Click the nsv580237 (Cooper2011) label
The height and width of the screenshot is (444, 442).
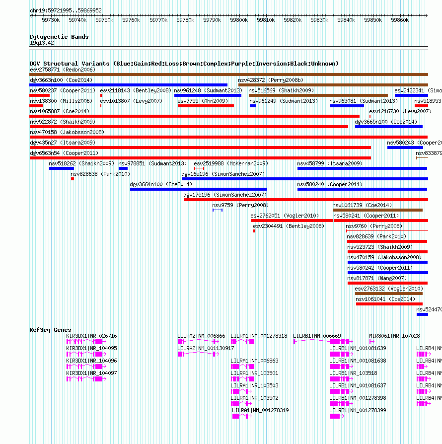[63, 90]
